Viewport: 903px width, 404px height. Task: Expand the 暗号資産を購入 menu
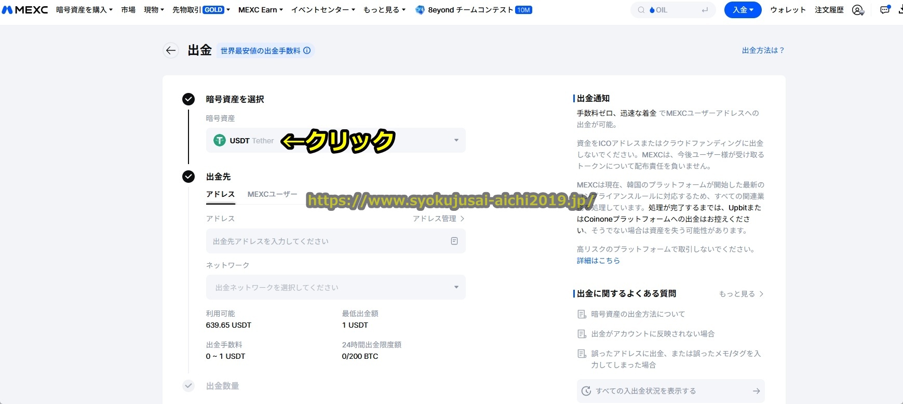pyautogui.click(x=84, y=10)
